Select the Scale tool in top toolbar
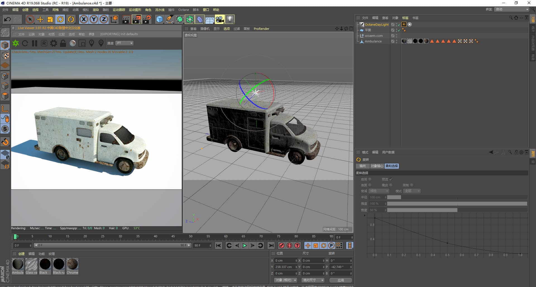Screen dimensions: 536x287 click(x=50, y=19)
